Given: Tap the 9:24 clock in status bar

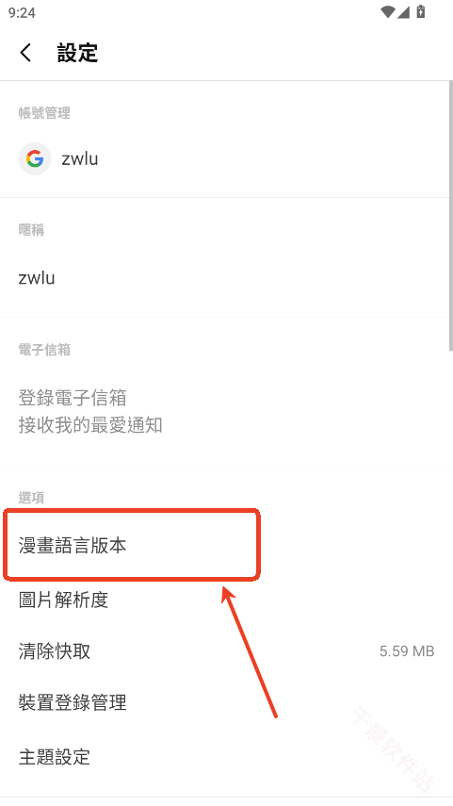Looking at the screenshot, I should tap(22, 12).
